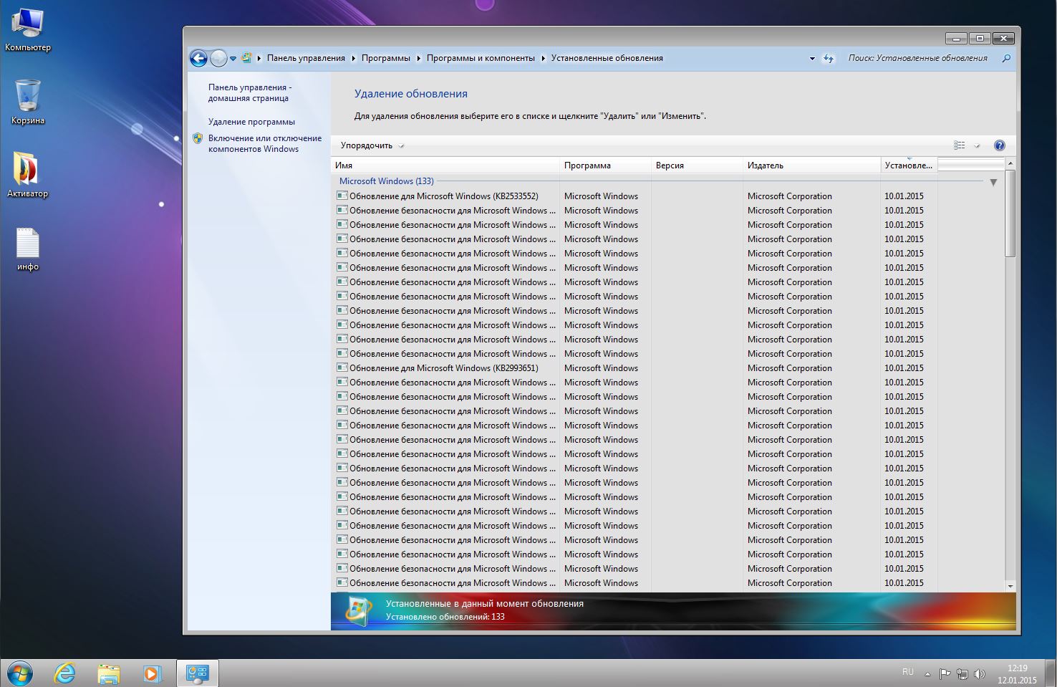Click the RU language indicator
This screenshot has height=687, width=1057.
(x=908, y=672)
